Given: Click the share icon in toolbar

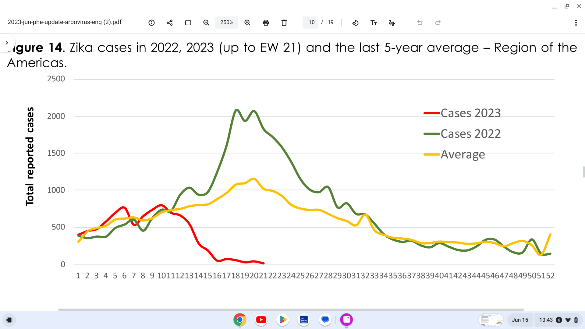Looking at the screenshot, I should [170, 23].
